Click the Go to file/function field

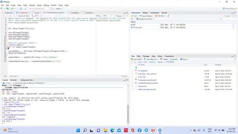(x=39, y=9)
